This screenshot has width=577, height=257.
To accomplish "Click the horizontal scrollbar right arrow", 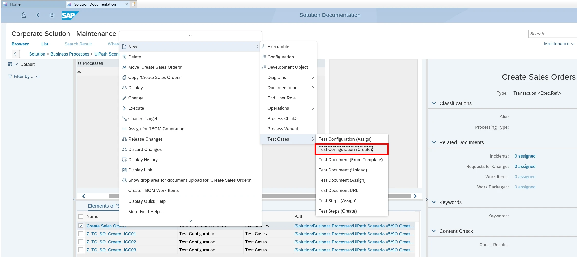I will coord(415,196).
